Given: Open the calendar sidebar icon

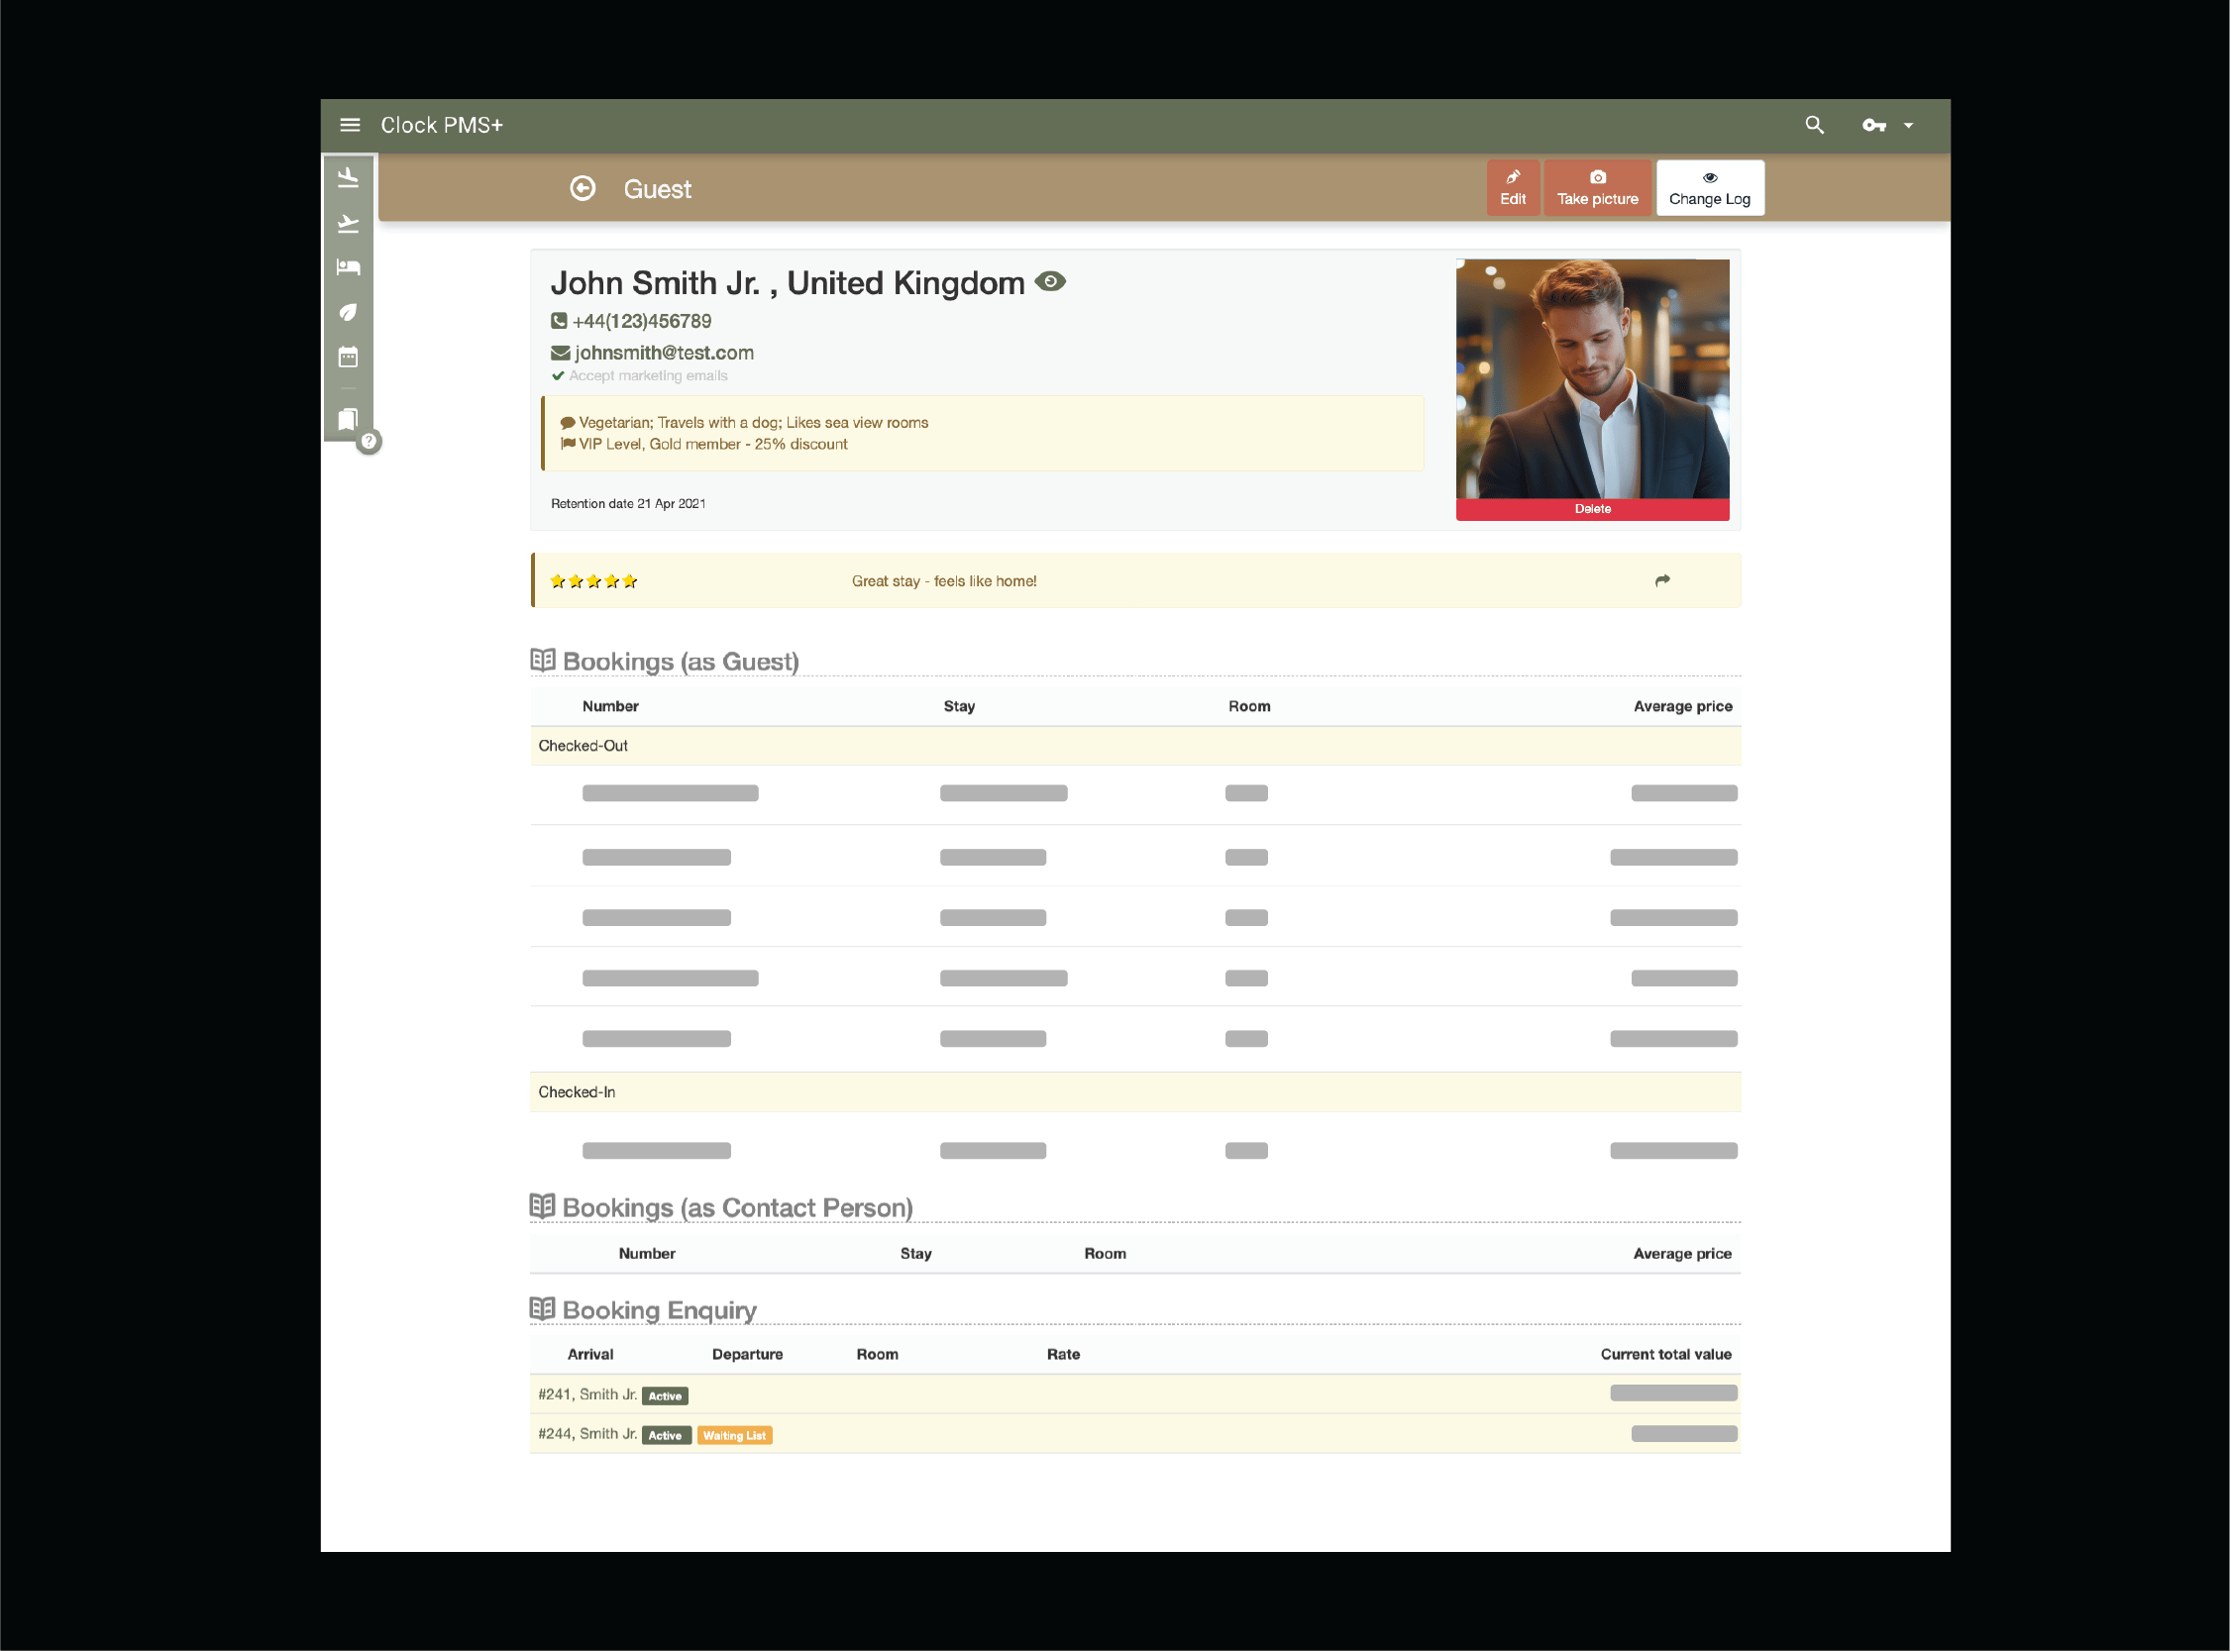Looking at the screenshot, I should tap(348, 357).
